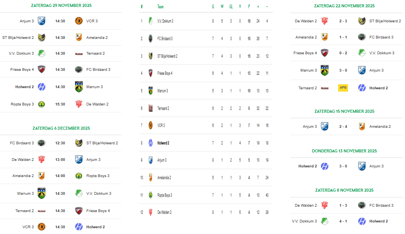Click the Team column header in standings
405x234 pixels.
(x=160, y=7)
